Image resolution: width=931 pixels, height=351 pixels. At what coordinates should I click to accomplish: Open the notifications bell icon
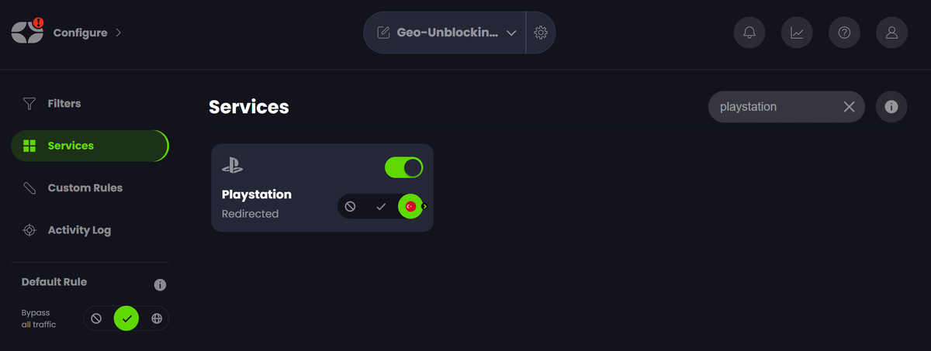coord(749,33)
